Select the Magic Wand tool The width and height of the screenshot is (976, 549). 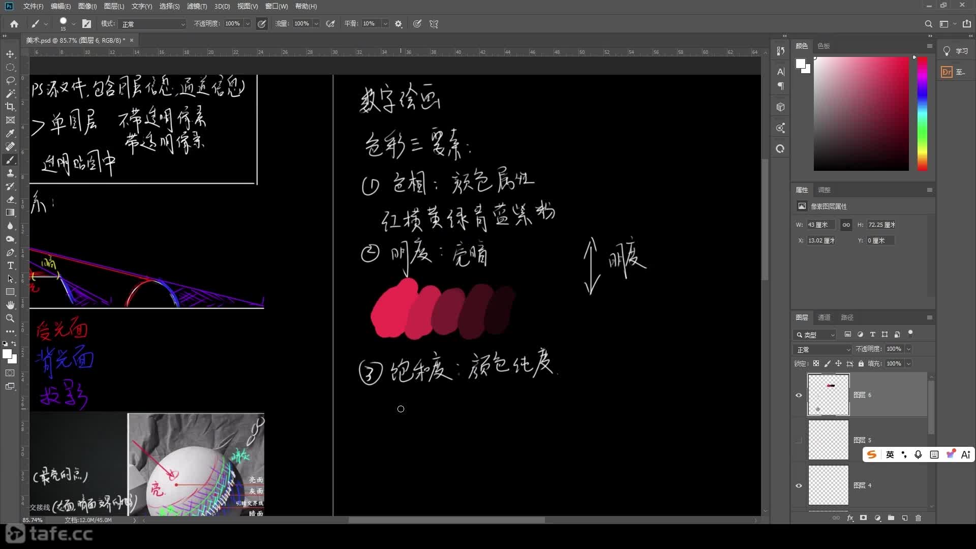(10, 94)
